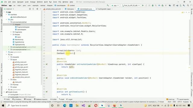The height and width of the screenshot is (108, 193).
Task: Expand the mipmap folder
Action: [9, 85]
